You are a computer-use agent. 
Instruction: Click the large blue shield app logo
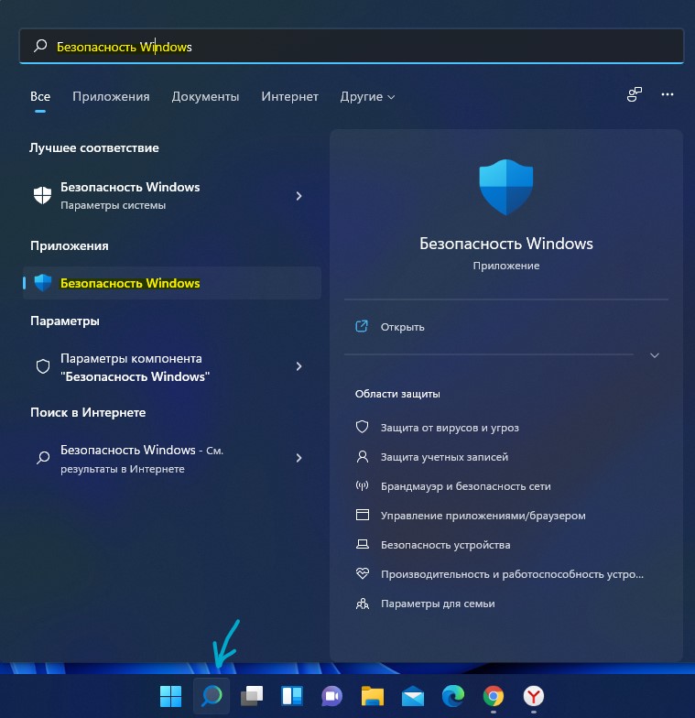pos(505,187)
